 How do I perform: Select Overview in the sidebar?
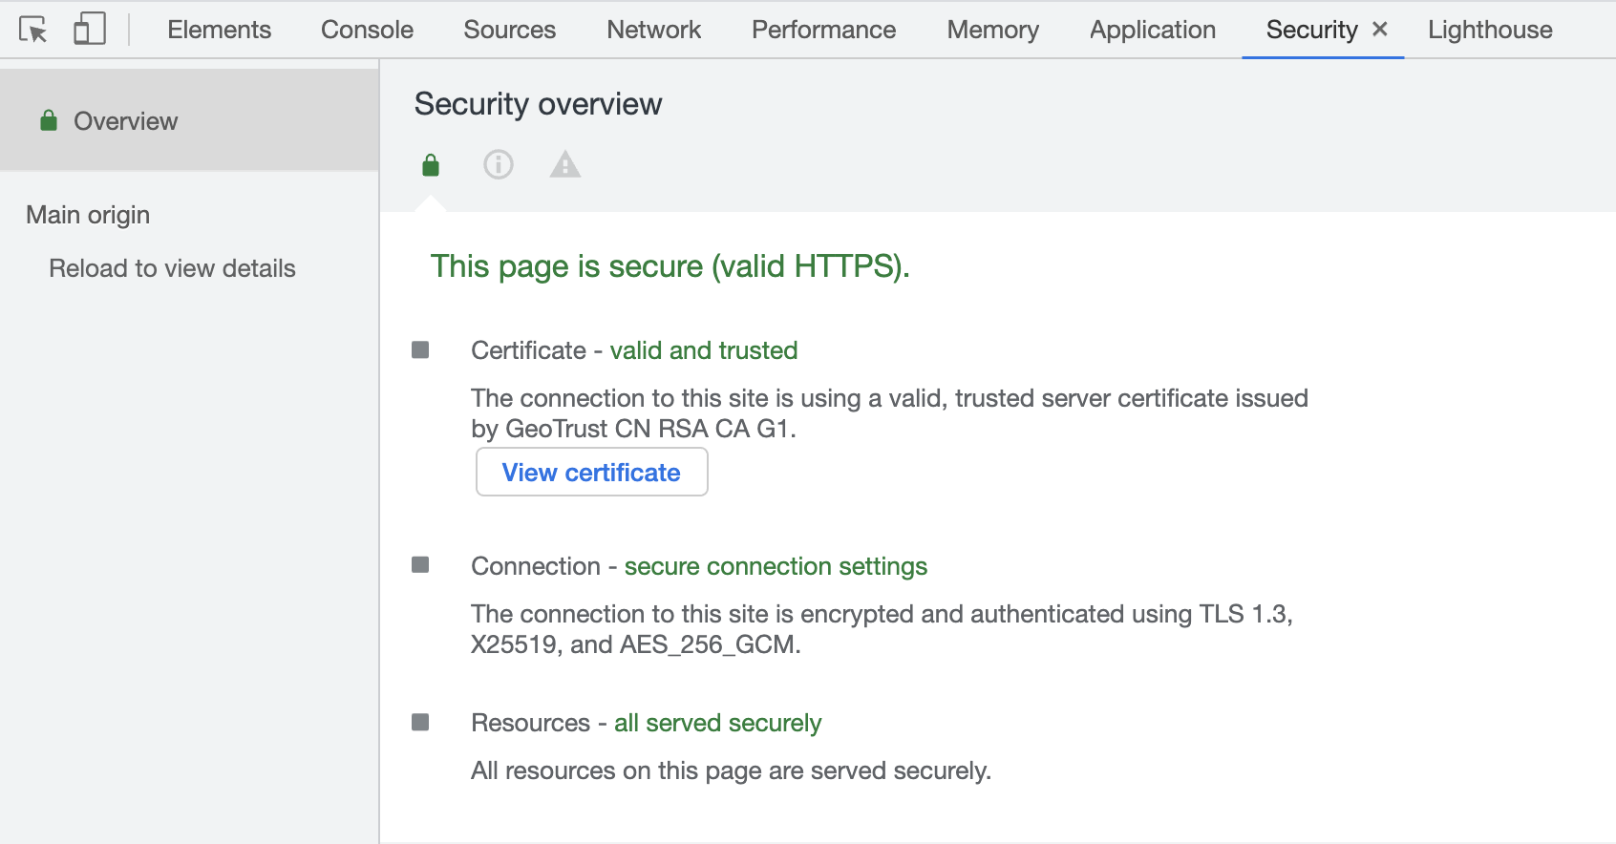coord(126,121)
